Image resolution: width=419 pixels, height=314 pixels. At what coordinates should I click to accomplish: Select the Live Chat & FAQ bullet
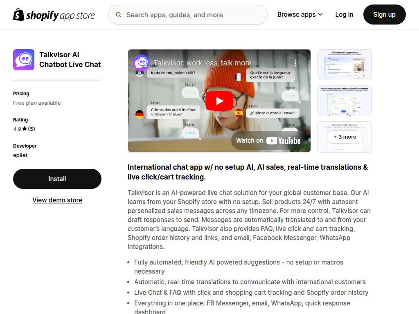pos(251,292)
